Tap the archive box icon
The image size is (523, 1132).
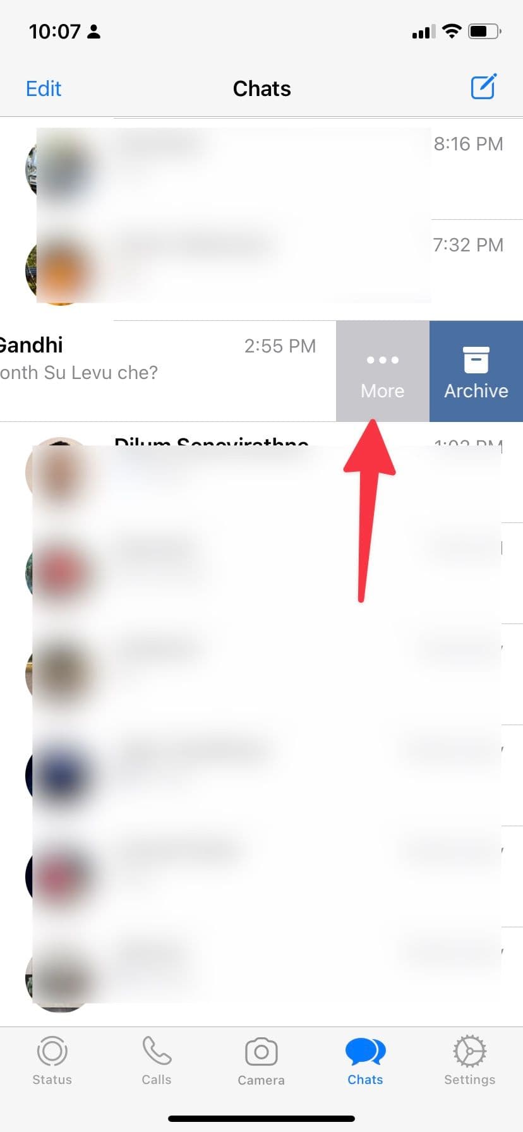[476, 360]
